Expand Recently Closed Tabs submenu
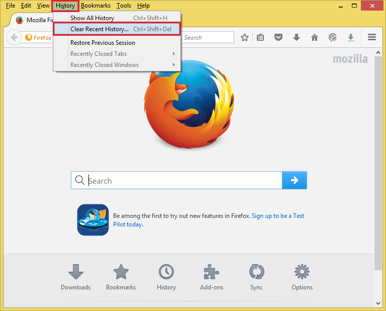Screen dimensions: 386x311 [117, 54]
